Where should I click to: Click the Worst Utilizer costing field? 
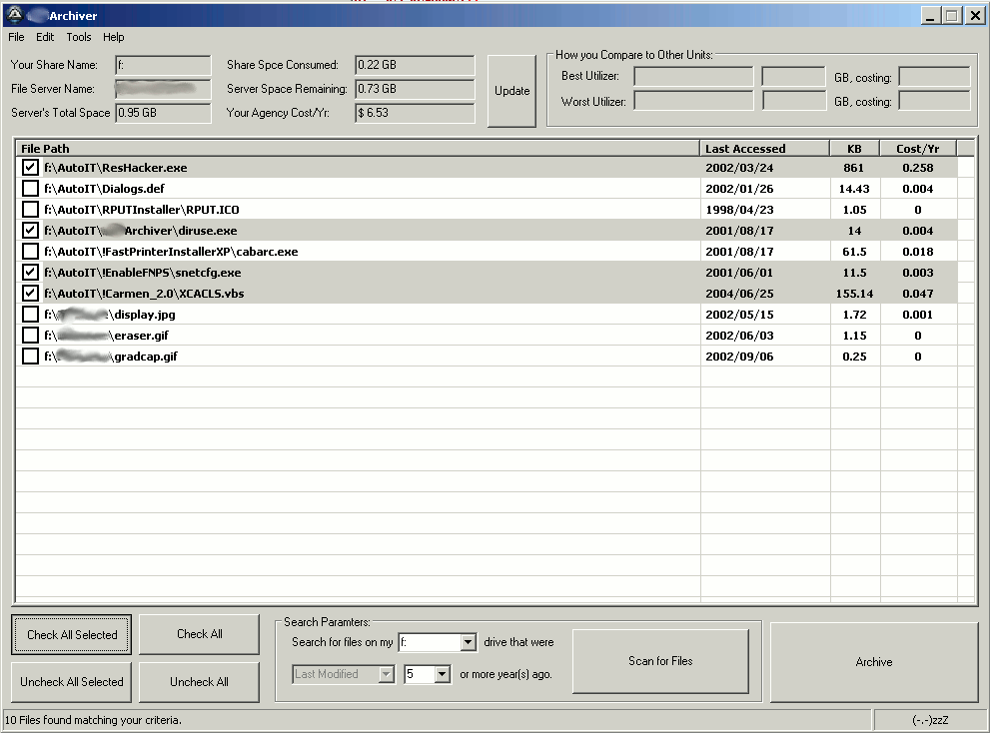934,101
